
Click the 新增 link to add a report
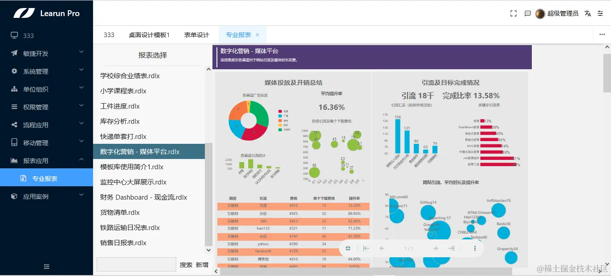point(201,264)
